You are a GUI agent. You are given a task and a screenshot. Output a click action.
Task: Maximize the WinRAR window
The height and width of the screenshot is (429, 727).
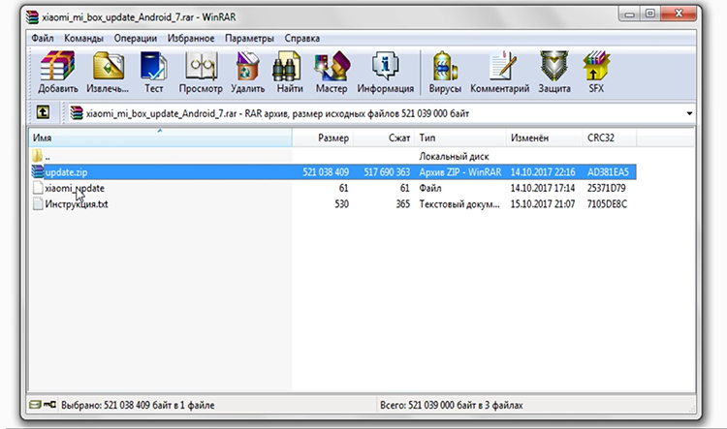point(650,14)
